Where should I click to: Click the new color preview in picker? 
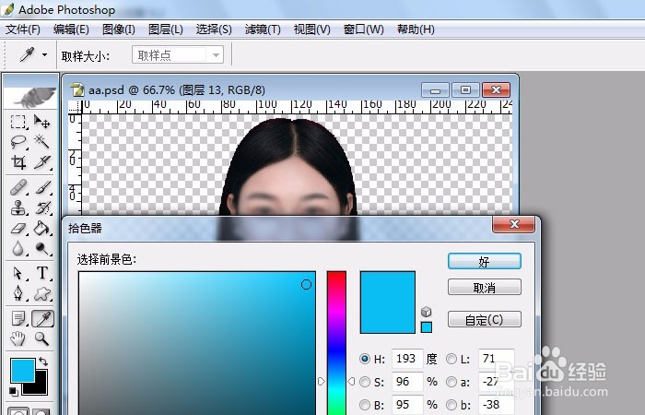click(388, 302)
